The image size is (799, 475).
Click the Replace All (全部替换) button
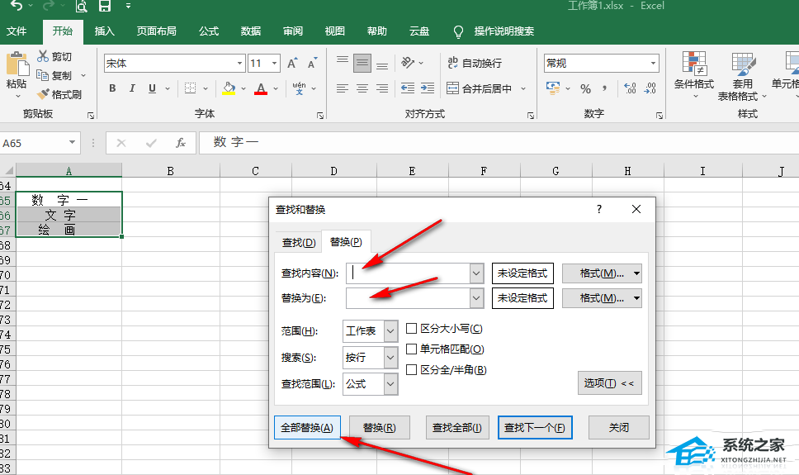[x=307, y=428]
